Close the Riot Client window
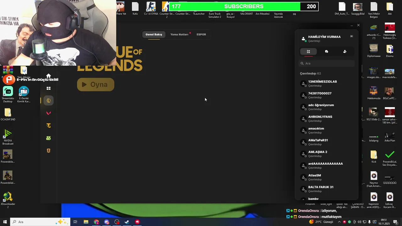 tap(358, 25)
